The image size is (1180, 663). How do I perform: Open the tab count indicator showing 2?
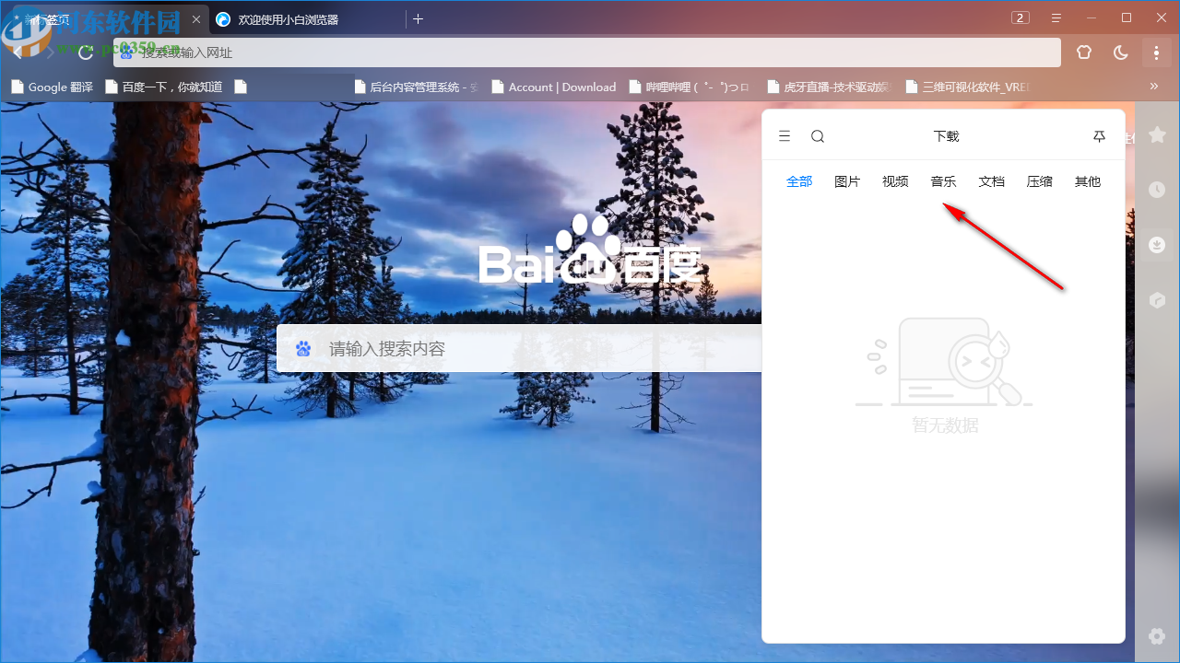(1021, 17)
